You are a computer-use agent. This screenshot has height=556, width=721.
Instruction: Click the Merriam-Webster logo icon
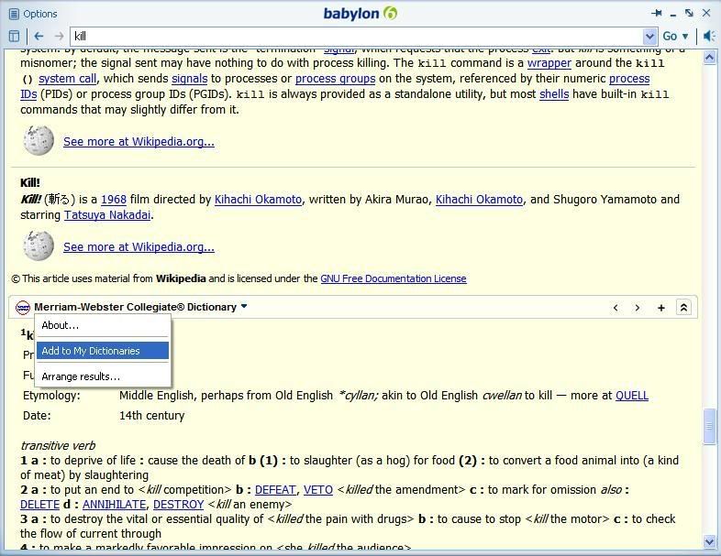point(22,307)
